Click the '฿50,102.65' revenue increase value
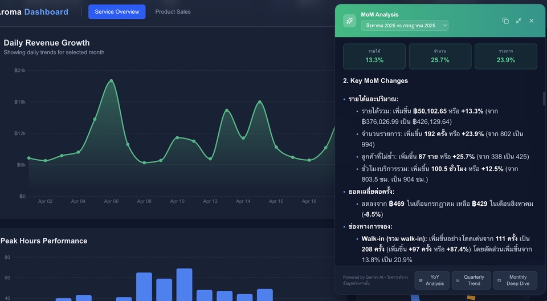Screen dimensions: 547x301 tap(430, 111)
